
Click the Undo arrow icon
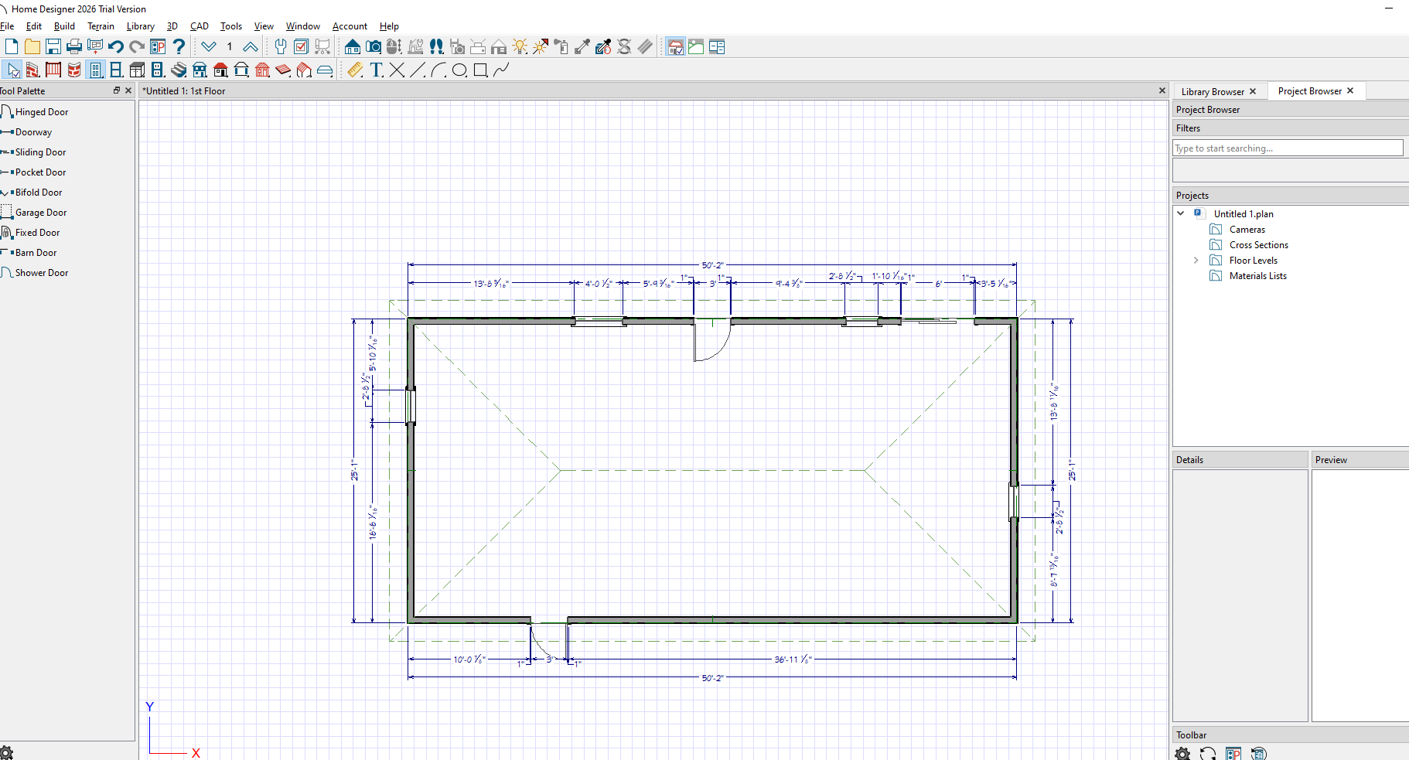116,47
